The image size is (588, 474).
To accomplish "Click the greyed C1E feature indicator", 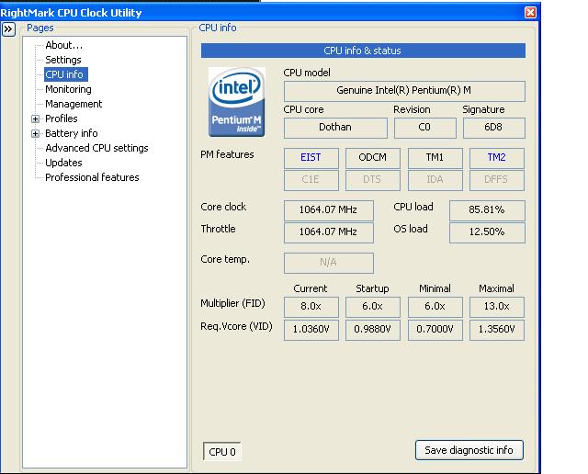I will 311,180.
